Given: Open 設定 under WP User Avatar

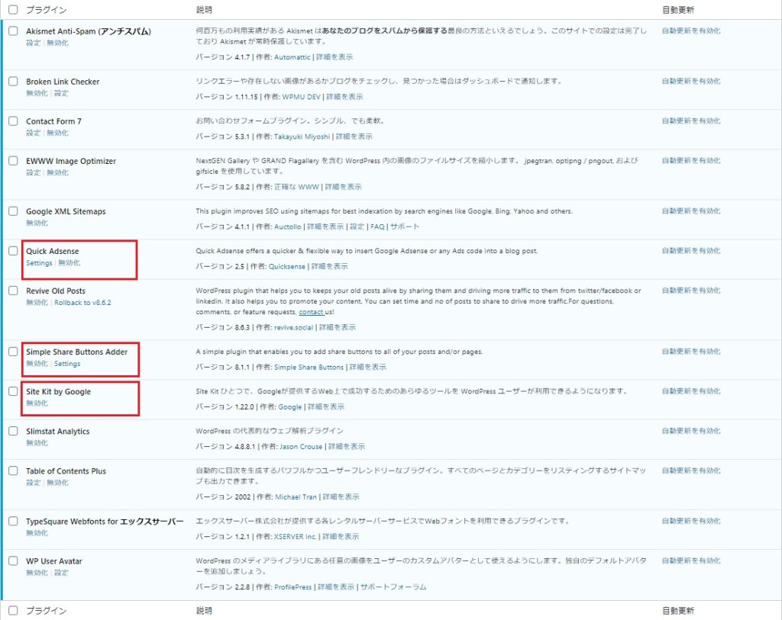Looking at the screenshot, I should pyautogui.click(x=61, y=573).
